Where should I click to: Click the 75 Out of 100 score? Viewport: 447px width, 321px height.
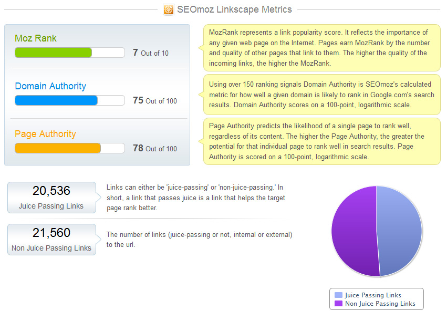tap(155, 101)
